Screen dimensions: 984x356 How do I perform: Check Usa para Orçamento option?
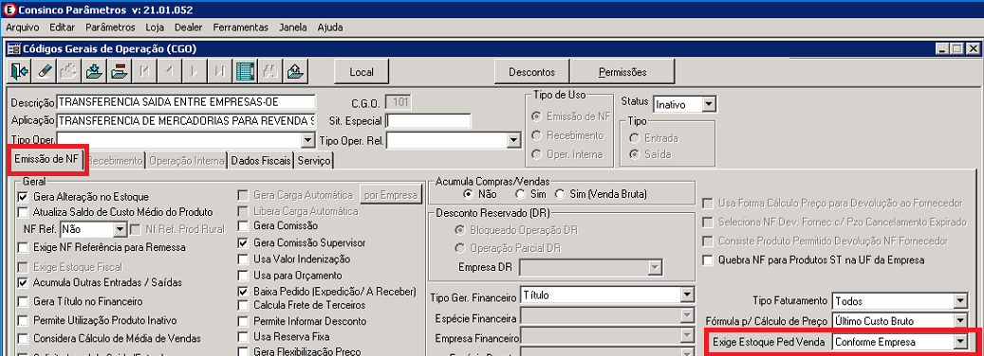point(244,276)
